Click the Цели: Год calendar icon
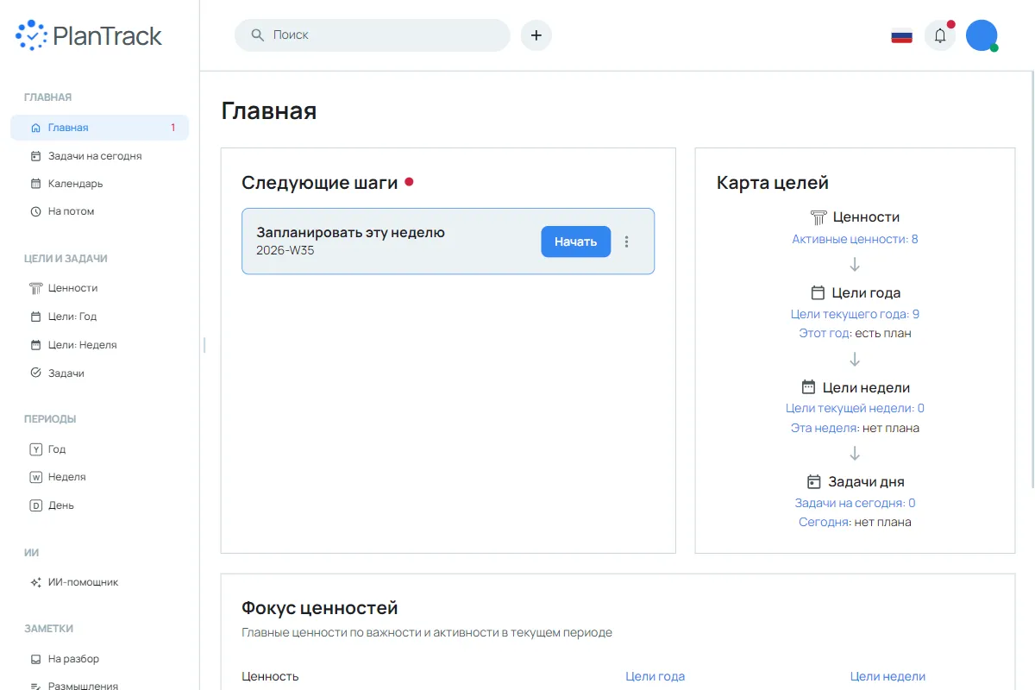The image size is (1035, 690). point(35,317)
